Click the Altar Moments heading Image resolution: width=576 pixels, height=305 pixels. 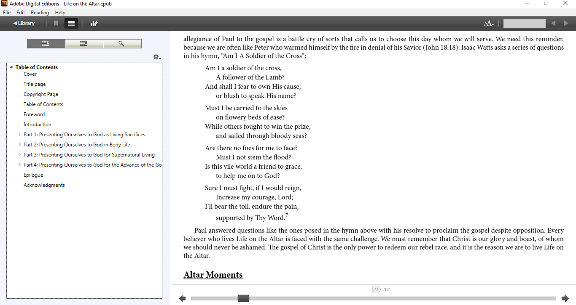point(213,275)
